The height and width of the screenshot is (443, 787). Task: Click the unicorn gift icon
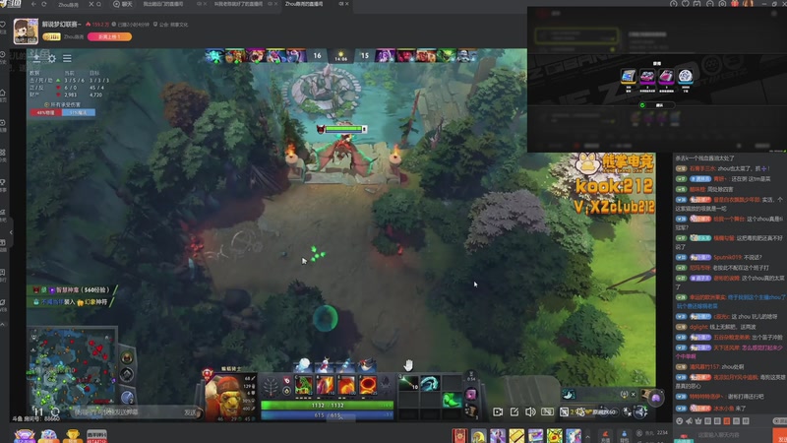click(574, 435)
